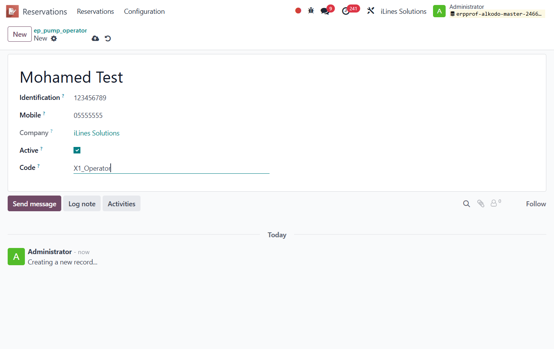Click the 'New' breadcrumb record status text

(41, 38)
